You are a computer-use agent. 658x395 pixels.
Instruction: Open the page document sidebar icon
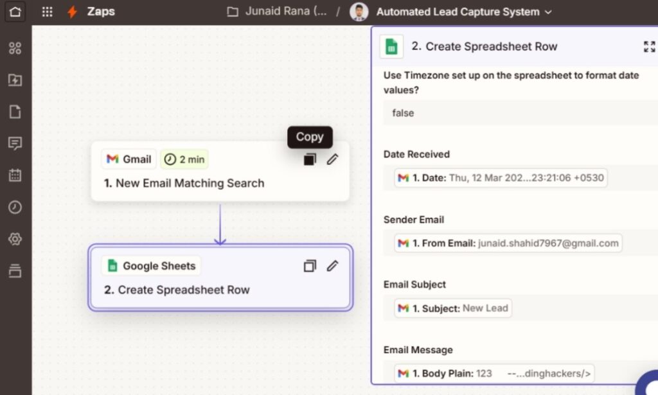15,112
